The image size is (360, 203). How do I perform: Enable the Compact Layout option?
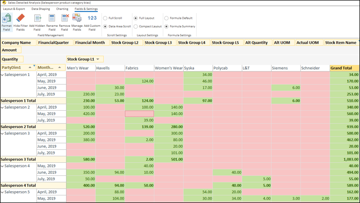tap(136, 26)
